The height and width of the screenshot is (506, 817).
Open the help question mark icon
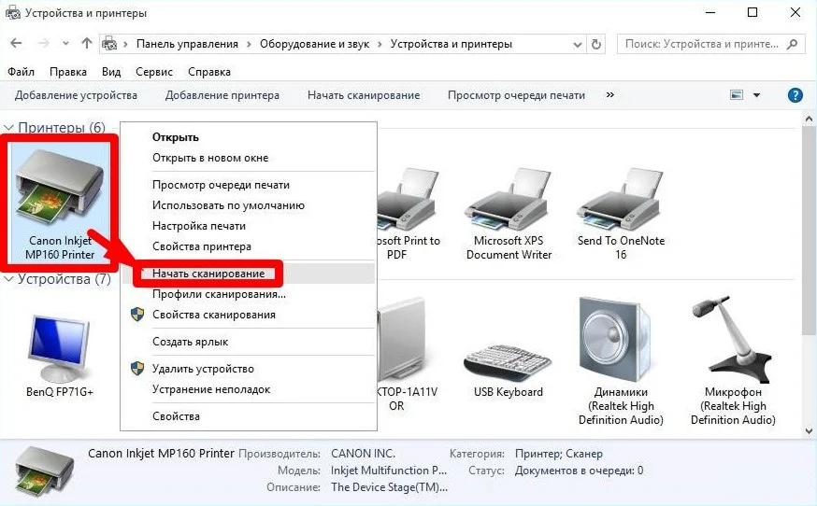pos(795,95)
